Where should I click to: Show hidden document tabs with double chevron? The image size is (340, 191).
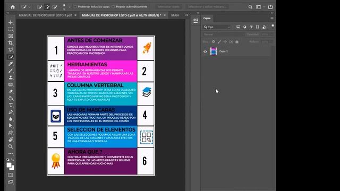[187, 15]
